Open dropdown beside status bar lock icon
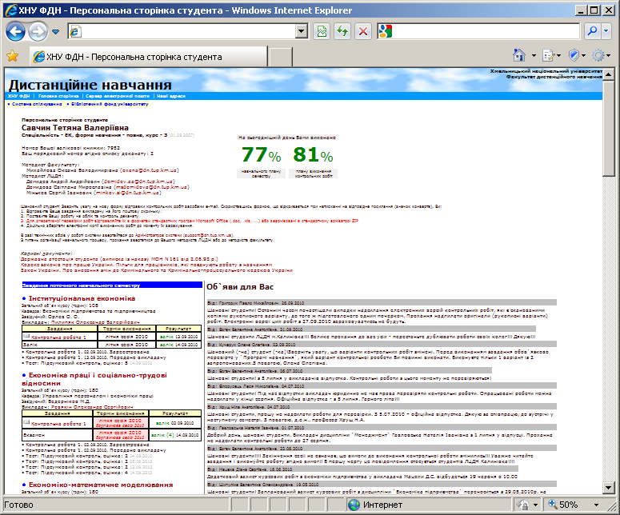This screenshot has height=515, width=620. click(535, 505)
